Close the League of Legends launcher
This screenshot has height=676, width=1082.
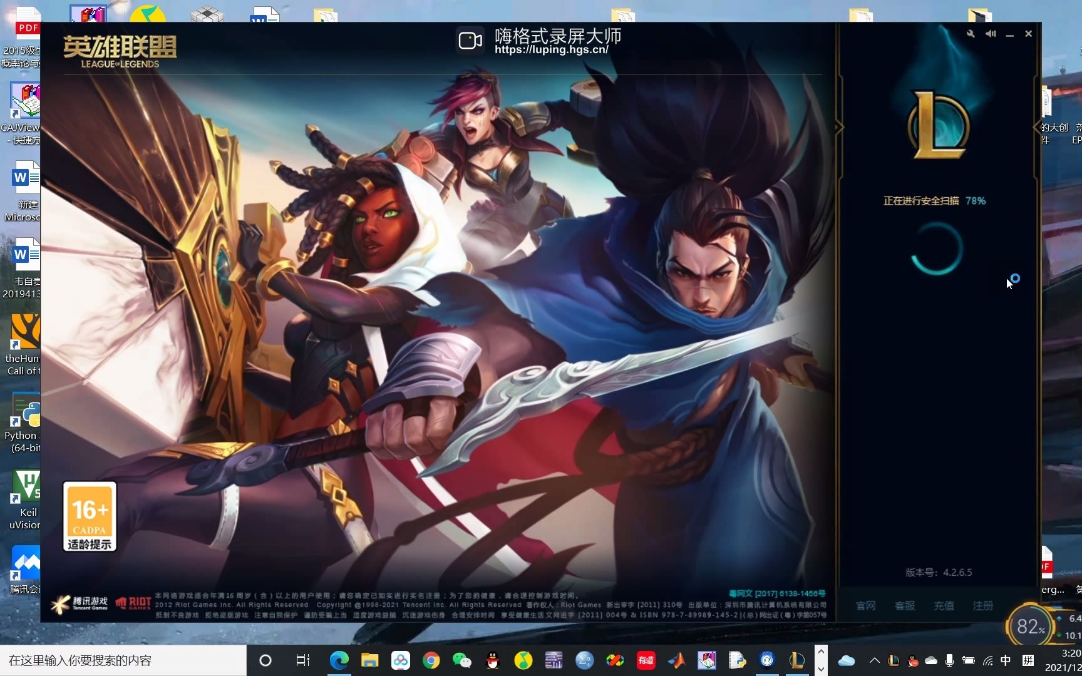point(1028,34)
